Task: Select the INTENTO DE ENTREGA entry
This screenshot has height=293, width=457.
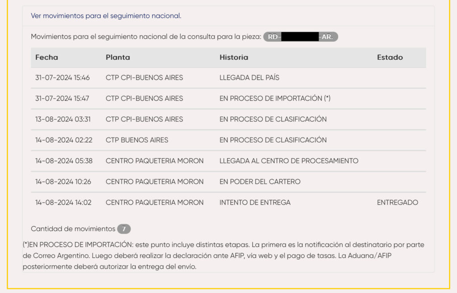Action: (x=255, y=202)
